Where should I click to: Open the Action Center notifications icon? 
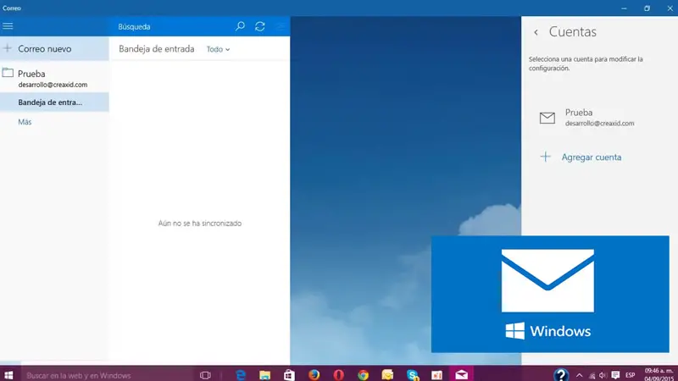(x=615, y=375)
